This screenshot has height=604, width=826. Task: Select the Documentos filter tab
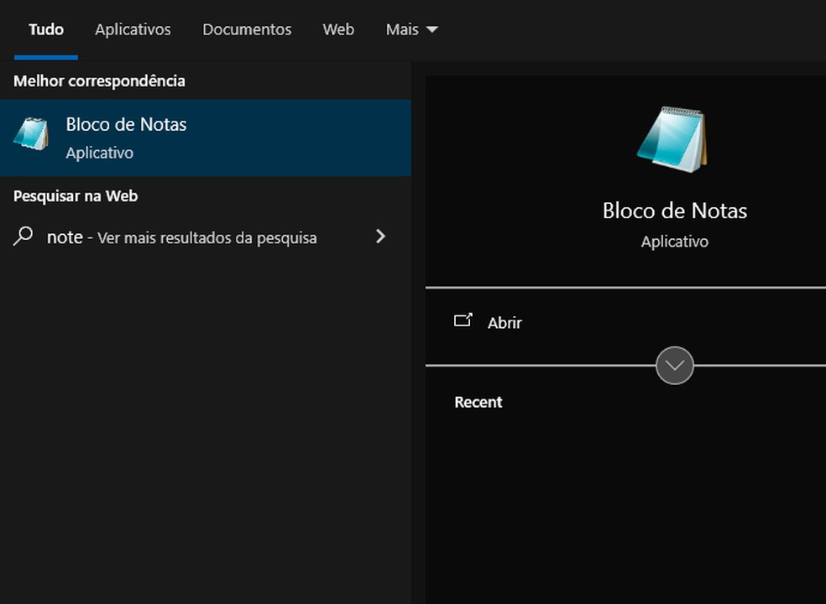247,29
